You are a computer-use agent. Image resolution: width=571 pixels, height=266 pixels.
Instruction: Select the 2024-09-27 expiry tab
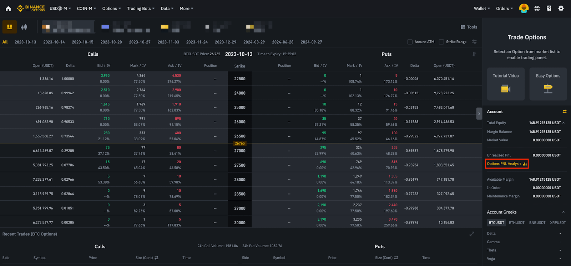[x=311, y=42]
